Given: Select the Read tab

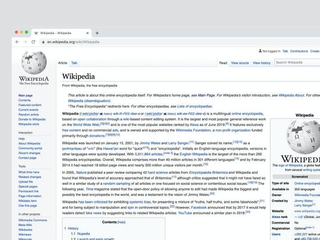Looking at the screenshot, I should click(223, 63).
